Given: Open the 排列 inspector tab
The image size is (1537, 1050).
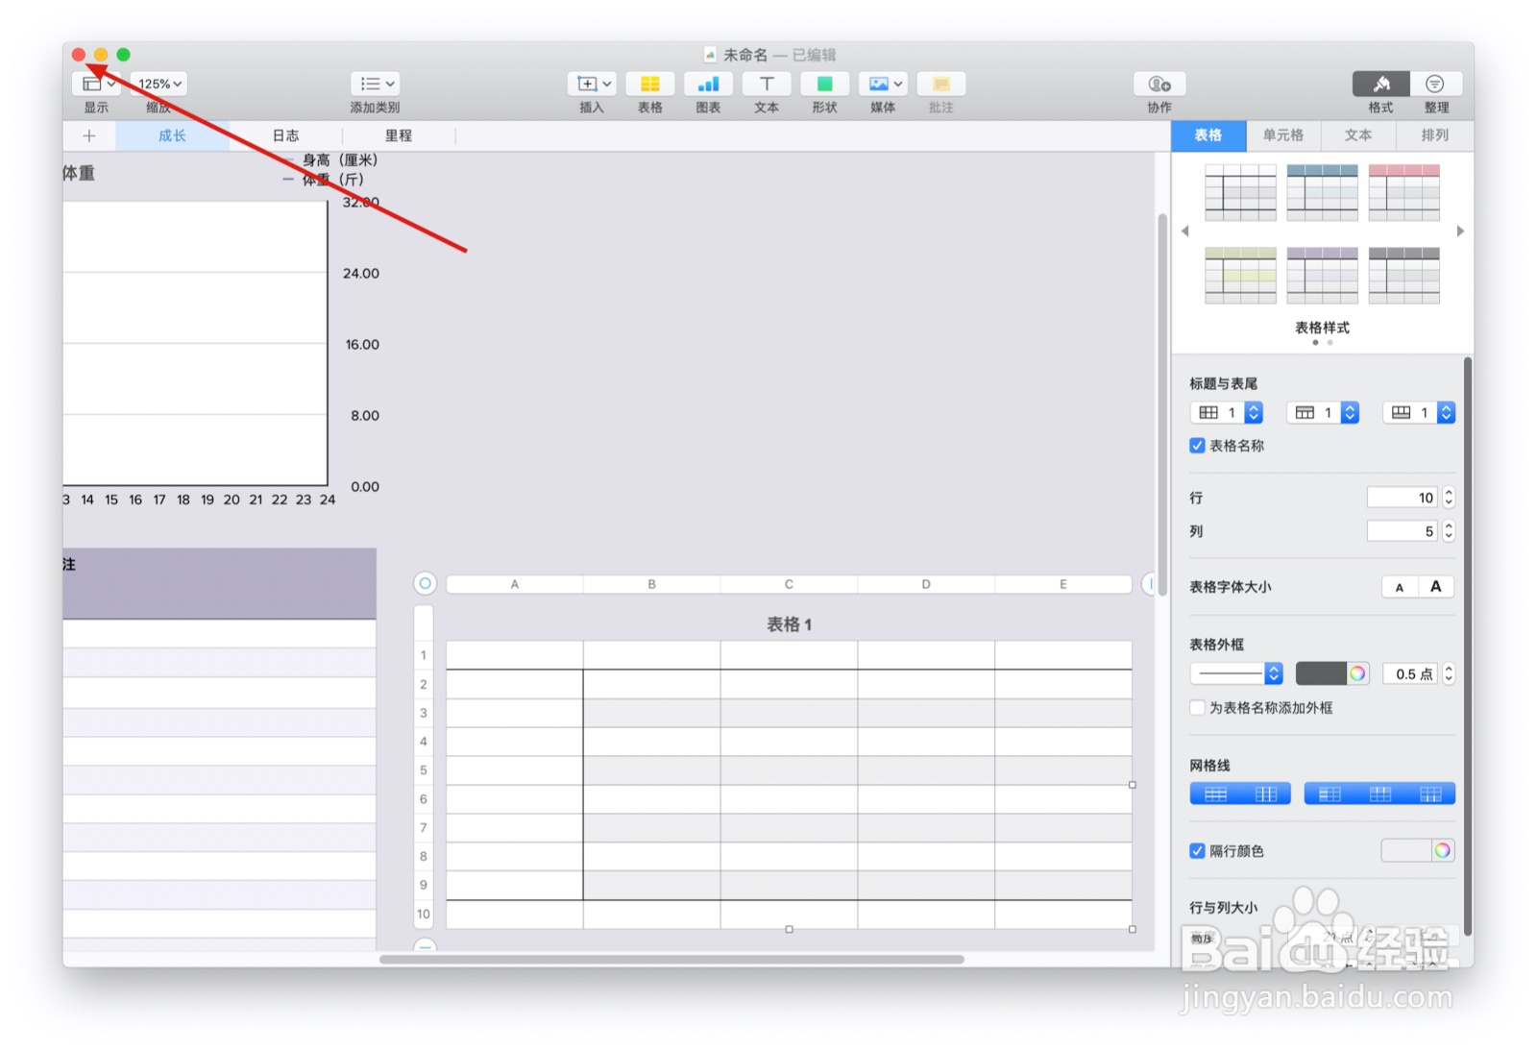Looking at the screenshot, I should pyautogui.click(x=1434, y=135).
